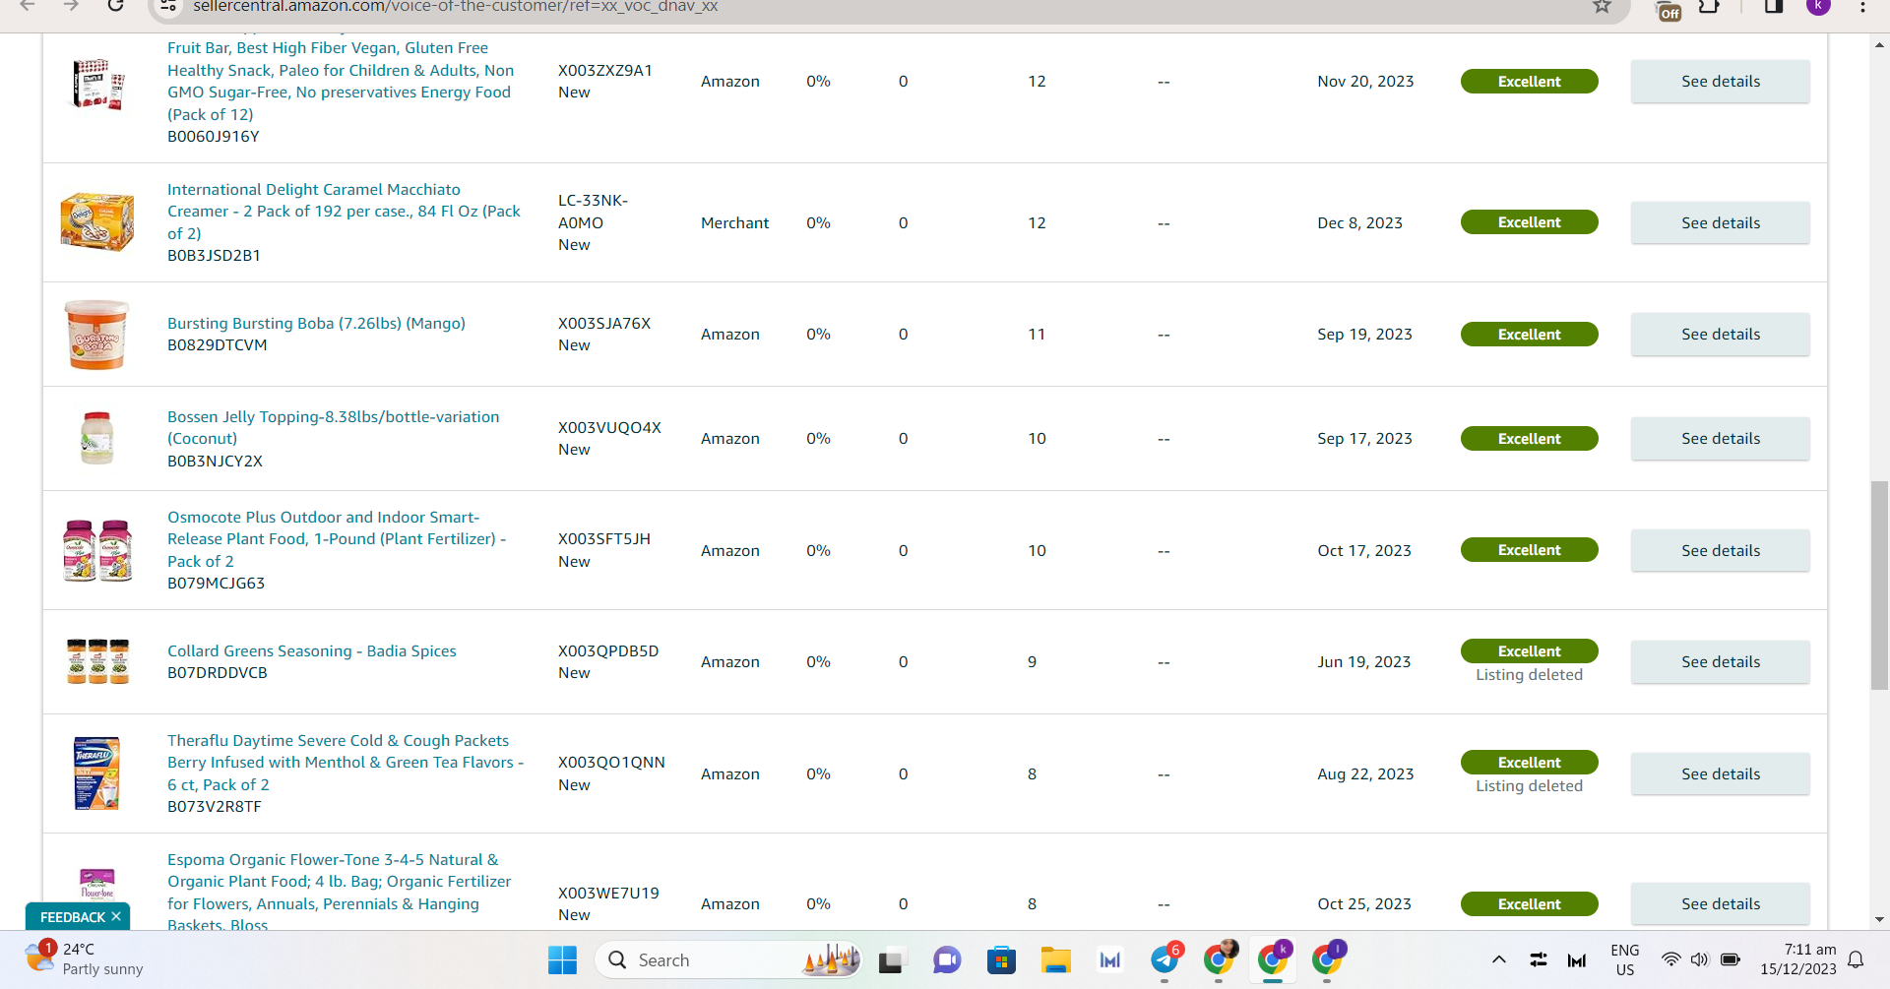This screenshot has width=1890, height=989.
Task: Open the Fruit Bar High Fiber Vegan product link
Action: [x=341, y=81]
